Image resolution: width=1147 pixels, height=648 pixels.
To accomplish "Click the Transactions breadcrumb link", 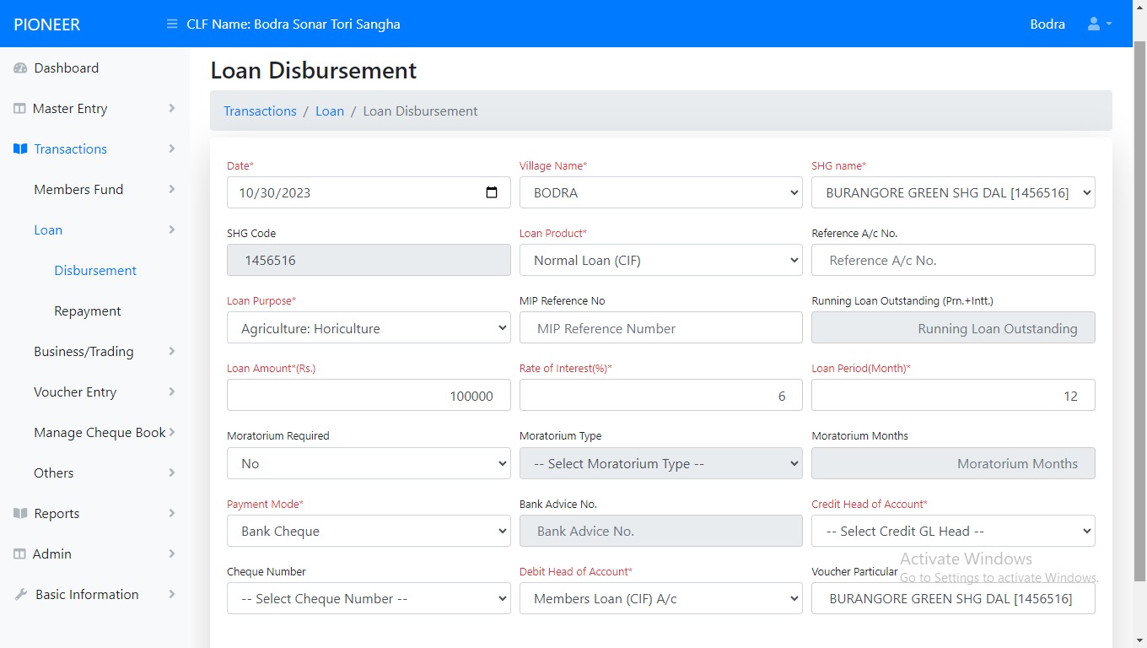I will (x=260, y=111).
